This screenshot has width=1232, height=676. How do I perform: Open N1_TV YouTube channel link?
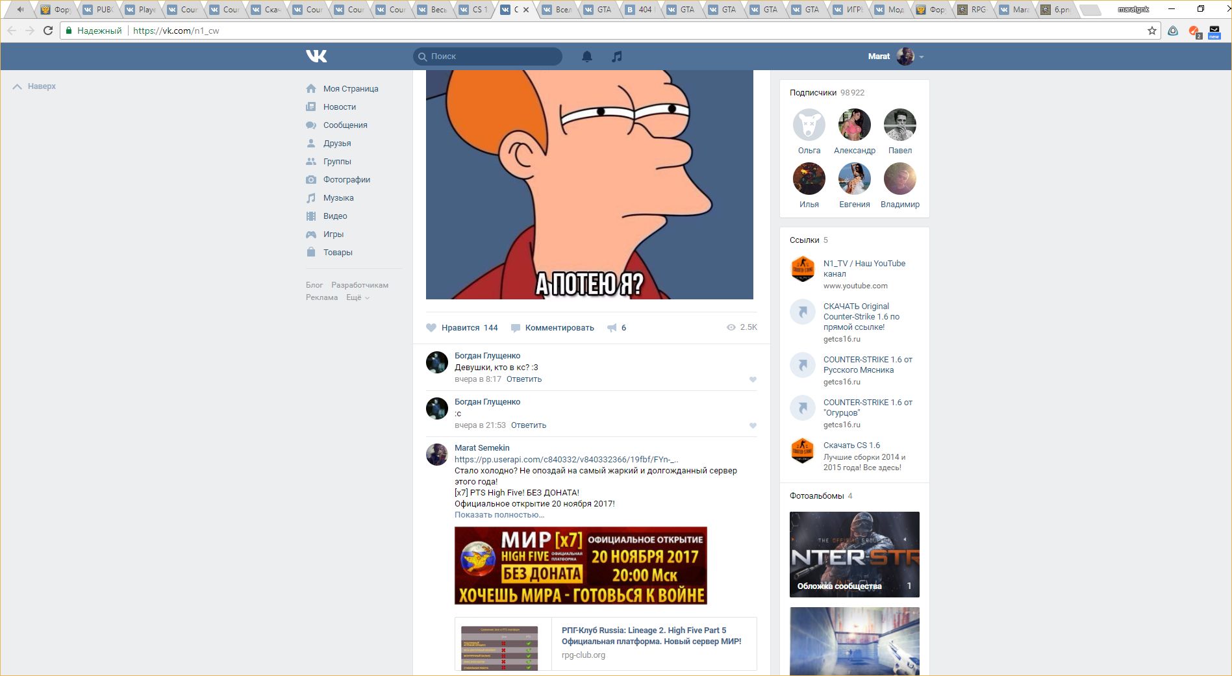(x=864, y=268)
